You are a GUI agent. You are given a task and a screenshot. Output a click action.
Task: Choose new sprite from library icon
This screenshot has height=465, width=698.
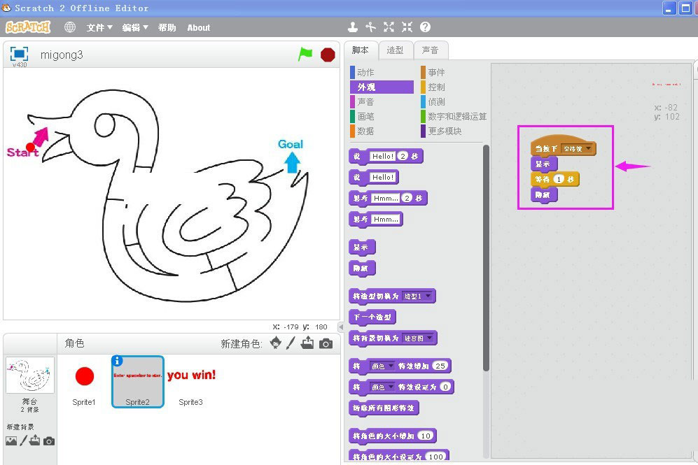(x=276, y=343)
